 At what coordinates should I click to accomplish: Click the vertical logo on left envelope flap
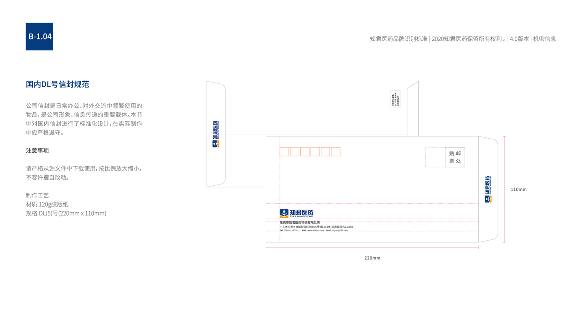point(216,134)
